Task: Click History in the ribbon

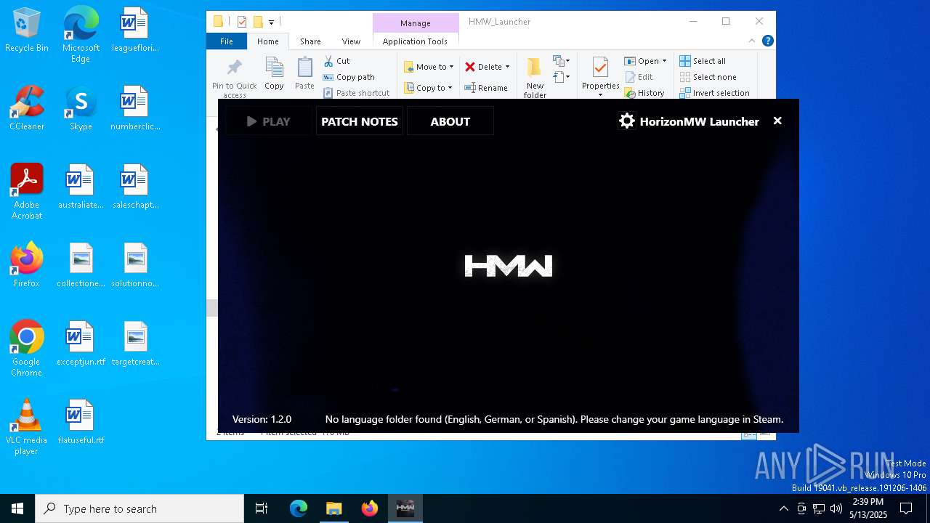Action: point(644,93)
